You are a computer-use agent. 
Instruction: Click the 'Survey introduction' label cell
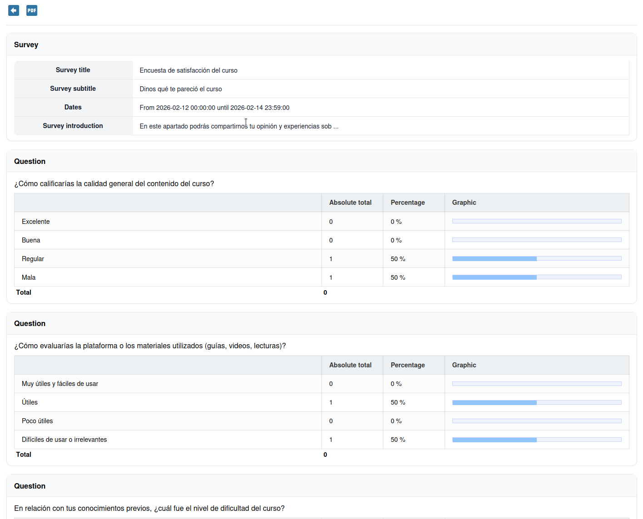73,126
